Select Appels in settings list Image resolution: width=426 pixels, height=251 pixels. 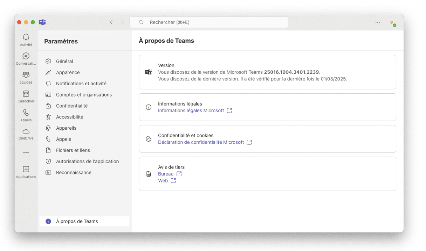point(84,139)
